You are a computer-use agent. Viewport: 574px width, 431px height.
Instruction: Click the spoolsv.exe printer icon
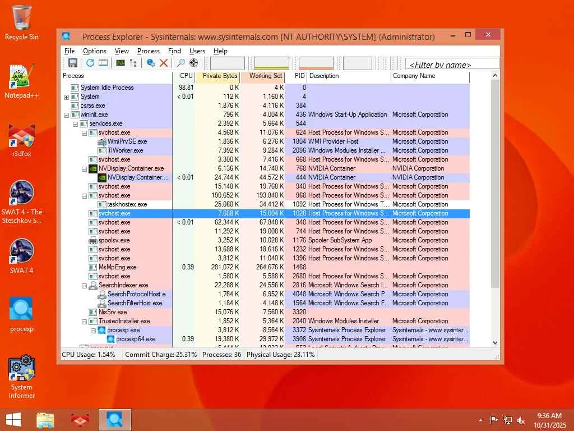click(x=93, y=240)
